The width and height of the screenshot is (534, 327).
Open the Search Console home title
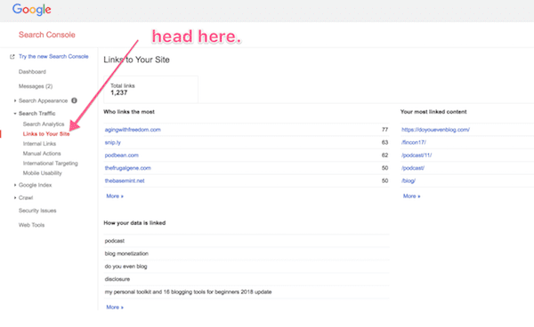pos(47,35)
